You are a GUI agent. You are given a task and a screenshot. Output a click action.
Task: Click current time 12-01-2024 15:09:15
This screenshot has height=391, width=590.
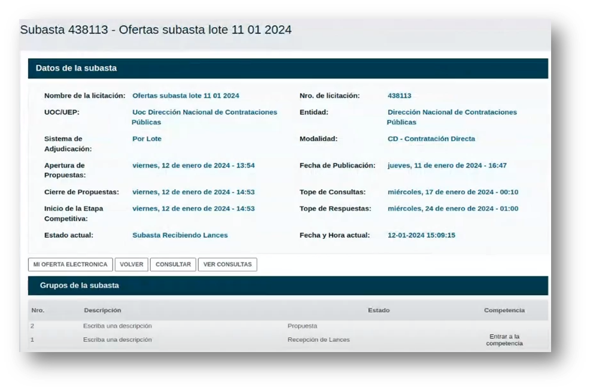tap(421, 235)
